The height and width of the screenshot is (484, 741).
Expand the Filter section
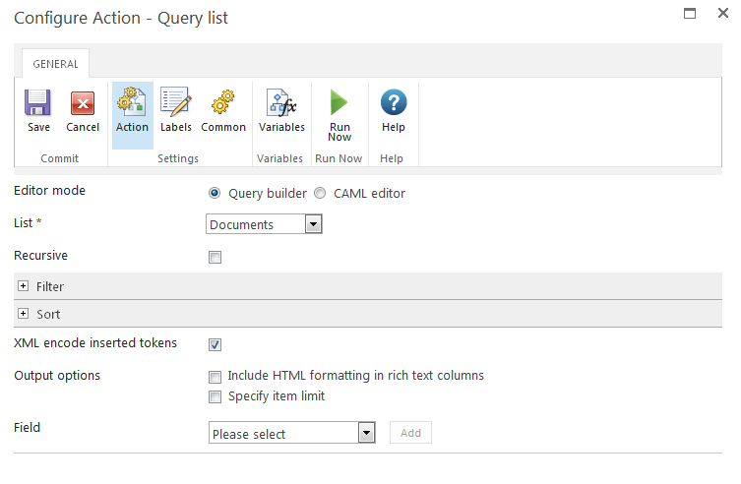pyautogui.click(x=23, y=286)
